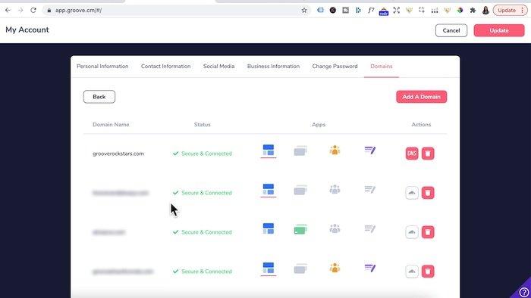Click the Apps column header
This screenshot has height=298, width=531.
point(319,125)
